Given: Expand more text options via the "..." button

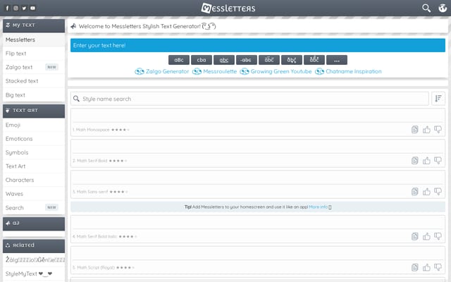Looking at the screenshot, I should click(337, 60).
